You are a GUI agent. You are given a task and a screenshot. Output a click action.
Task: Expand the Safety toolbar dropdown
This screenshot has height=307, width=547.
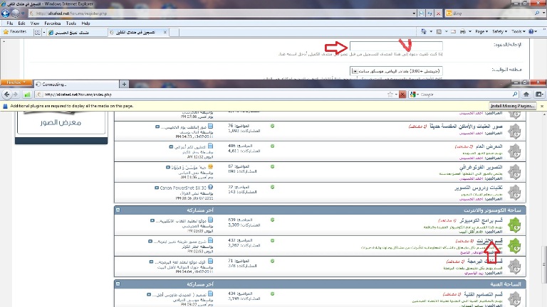coord(499,33)
